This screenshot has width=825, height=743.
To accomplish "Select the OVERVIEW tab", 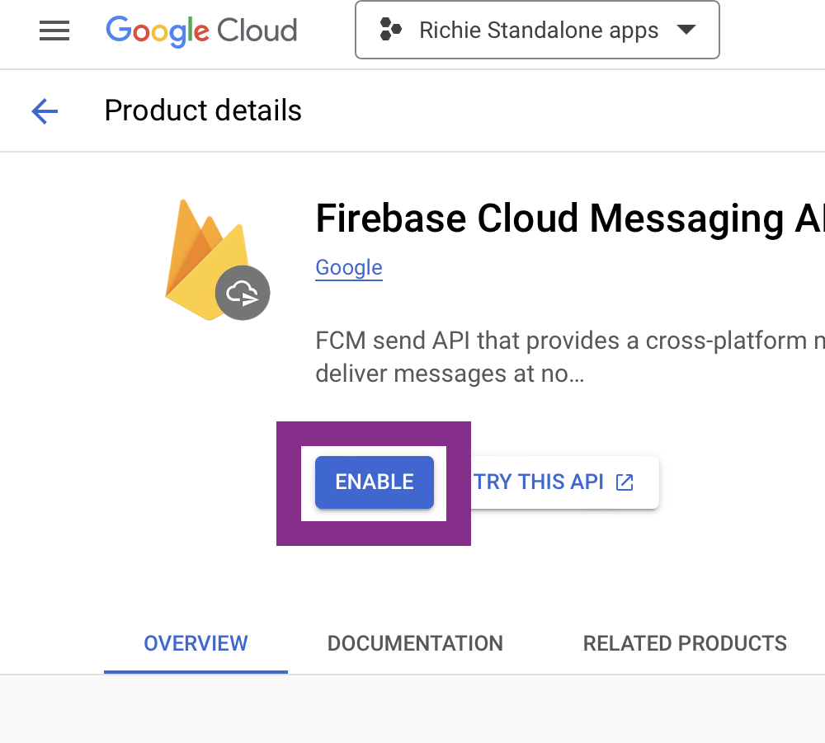I will click(196, 643).
